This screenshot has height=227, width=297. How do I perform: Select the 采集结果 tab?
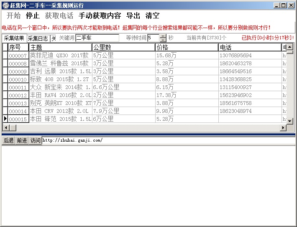[14, 38]
